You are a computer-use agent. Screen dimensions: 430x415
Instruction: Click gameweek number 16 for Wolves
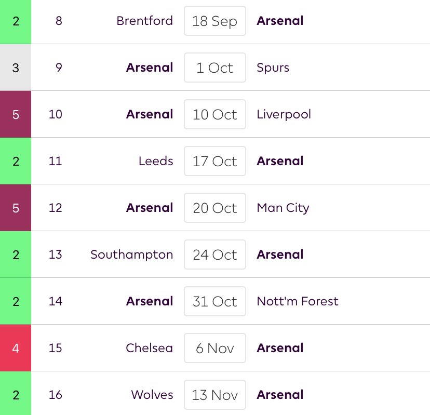pyautogui.click(x=55, y=395)
